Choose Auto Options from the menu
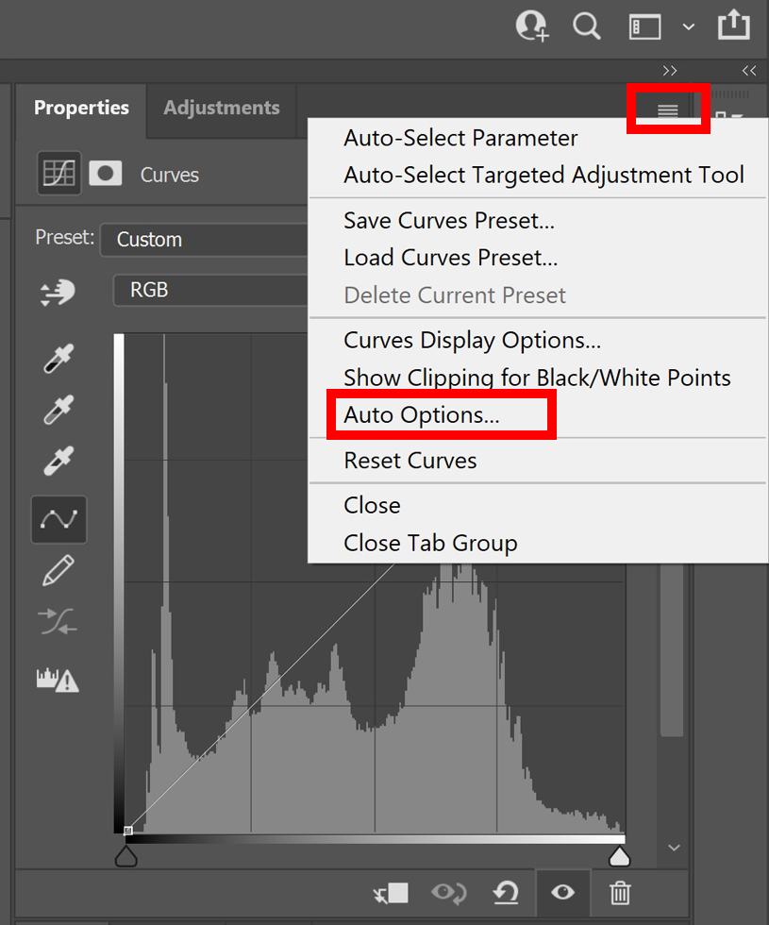The height and width of the screenshot is (925, 769). click(x=422, y=415)
